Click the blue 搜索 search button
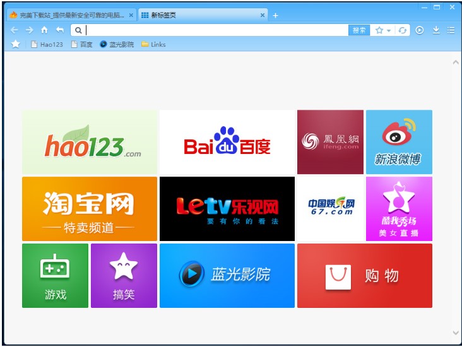Viewport: 462px width, 347px height. pyautogui.click(x=359, y=30)
